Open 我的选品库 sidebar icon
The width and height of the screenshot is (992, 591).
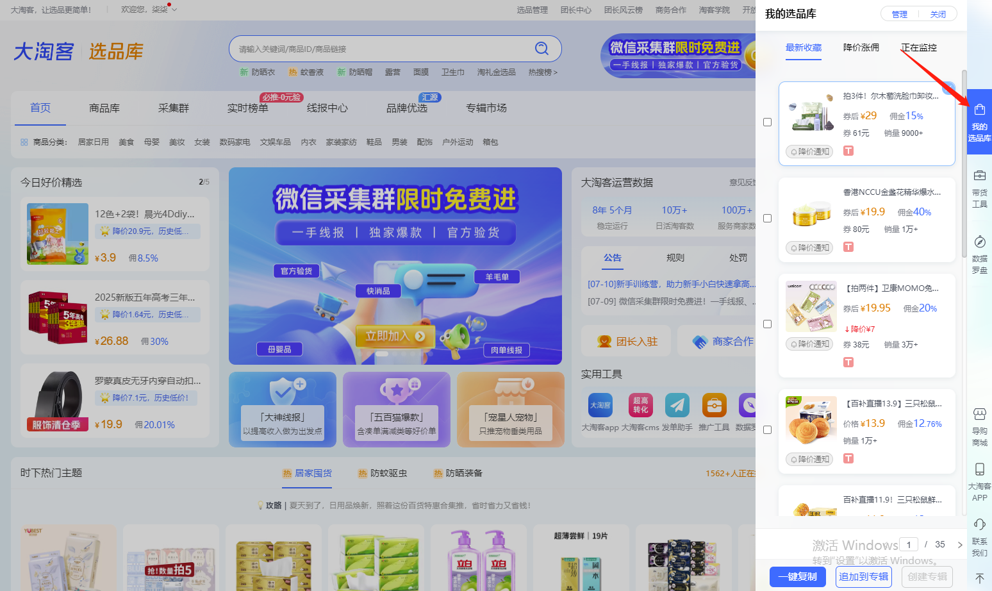[x=979, y=122]
